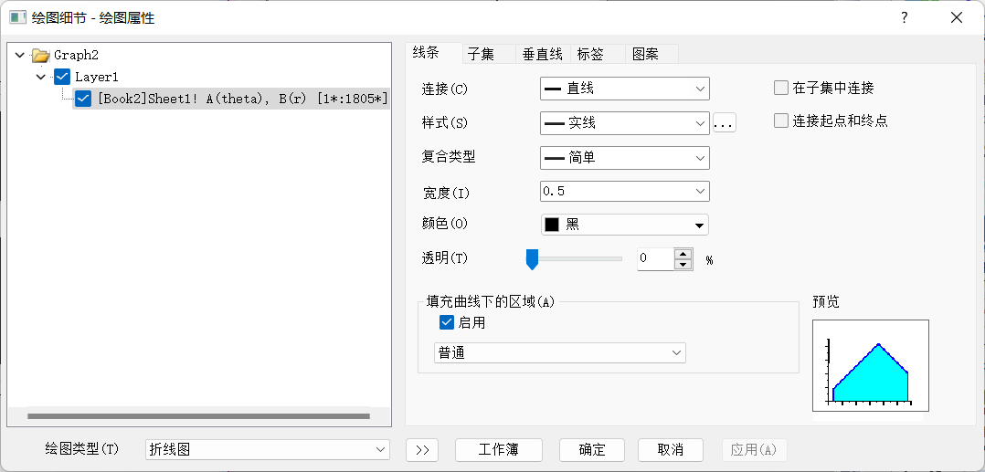Click the Graph2 folder icon
The height and width of the screenshot is (472, 985).
(x=40, y=56)
